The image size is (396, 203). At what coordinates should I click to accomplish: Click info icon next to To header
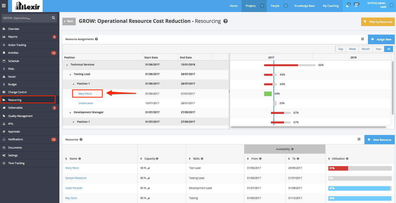tap(298, 159)
